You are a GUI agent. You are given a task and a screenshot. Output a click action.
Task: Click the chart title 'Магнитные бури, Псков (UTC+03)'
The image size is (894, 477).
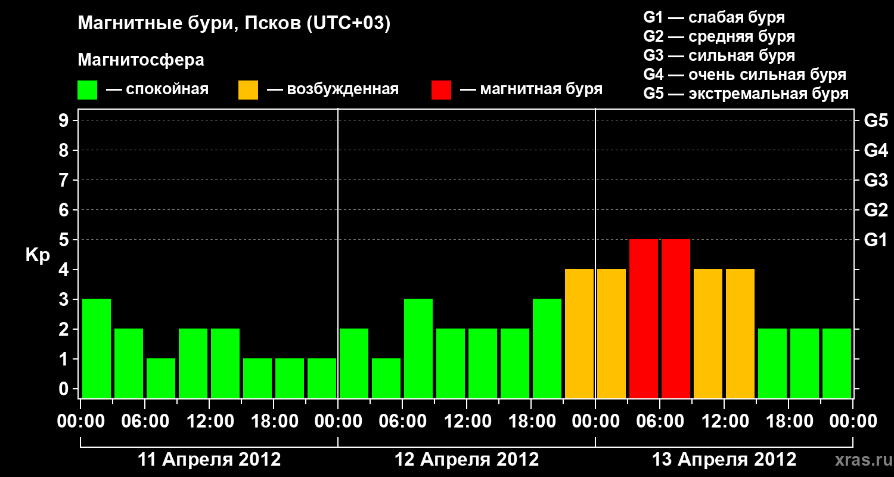234,24
